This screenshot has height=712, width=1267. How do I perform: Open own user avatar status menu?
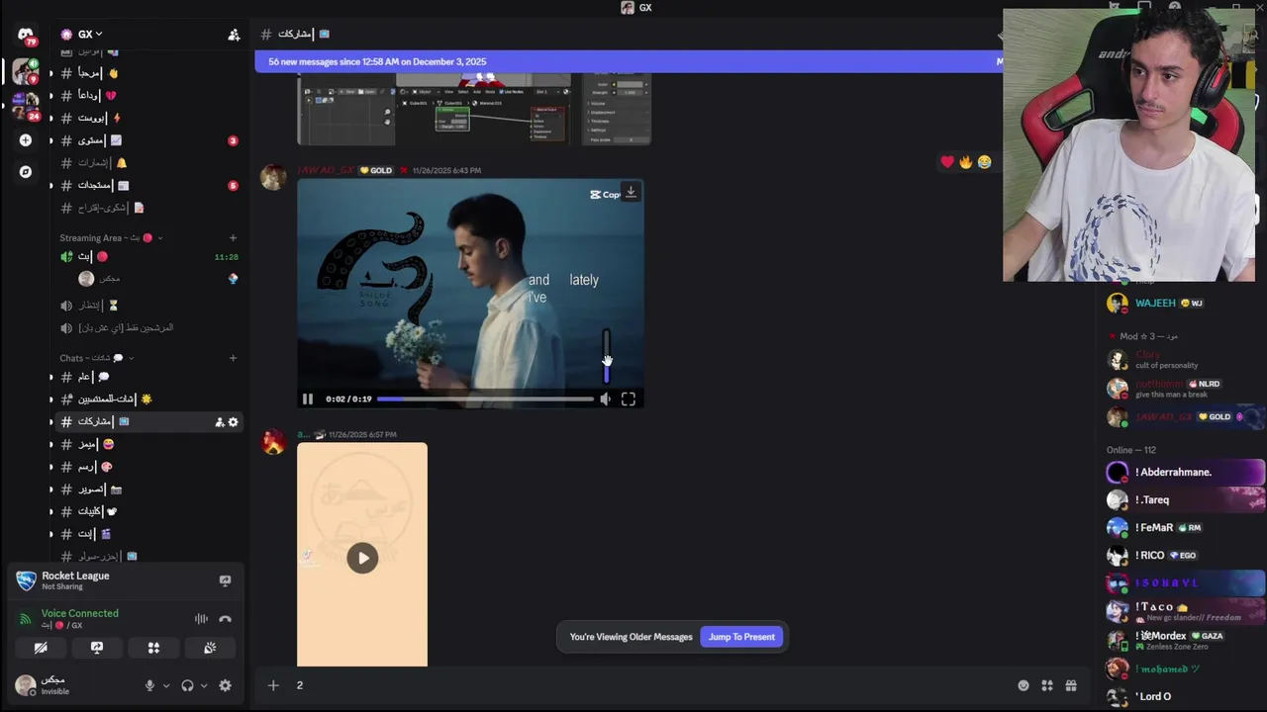click(x=26, y=685)
